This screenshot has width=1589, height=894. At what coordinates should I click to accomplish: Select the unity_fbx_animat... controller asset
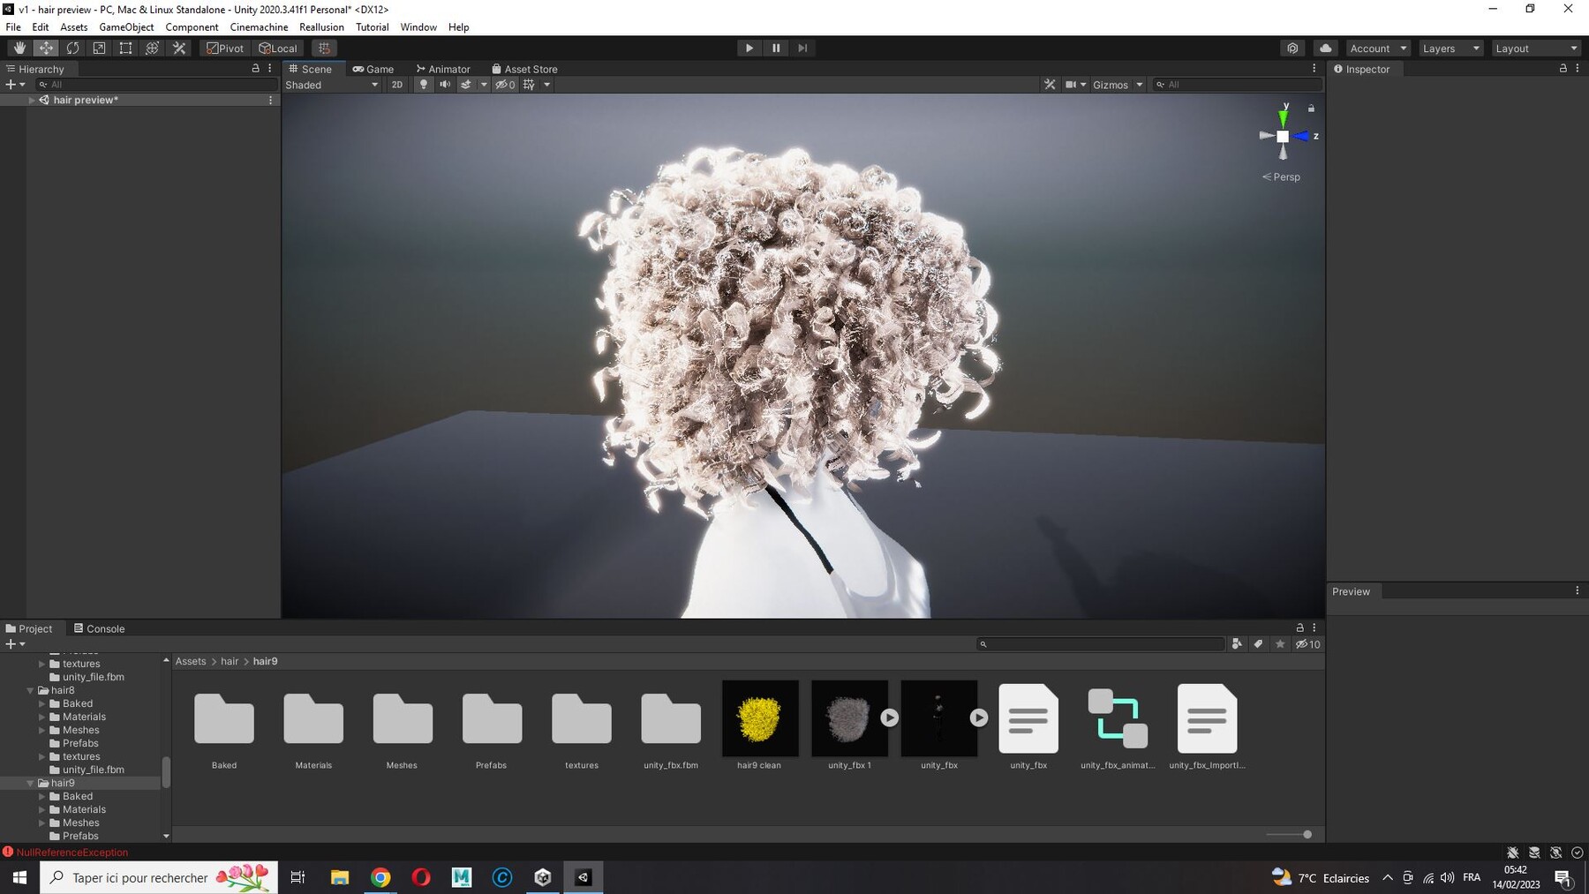[1118, 718]
